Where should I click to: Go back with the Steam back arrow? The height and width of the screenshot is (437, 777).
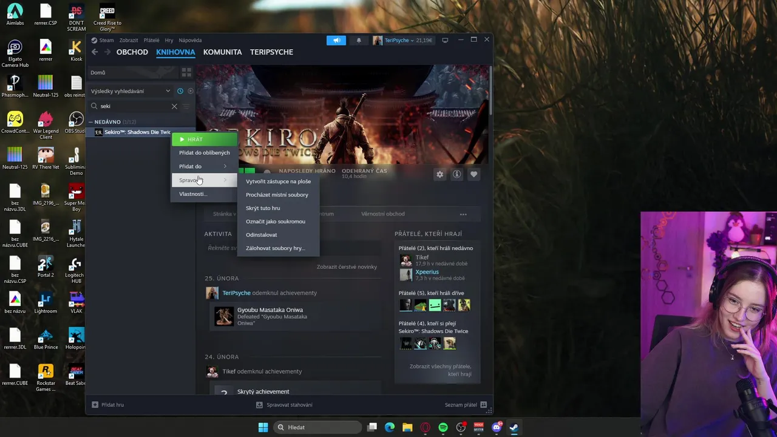point(95,52)
